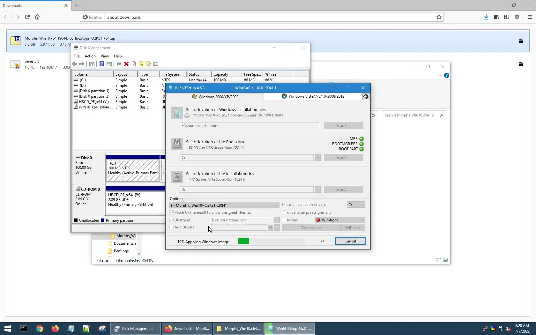
Task: Toggle Patch UxTheme.dll checkbox
Action: pyautogui.click(x=172, y=212)
